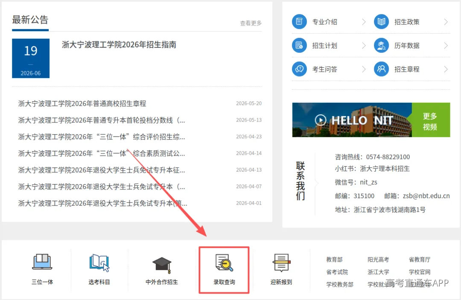Open the 迎新报到 document icon

pos(281,263)
